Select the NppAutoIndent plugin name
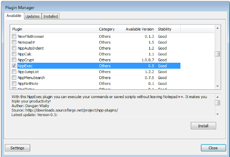 31,48
